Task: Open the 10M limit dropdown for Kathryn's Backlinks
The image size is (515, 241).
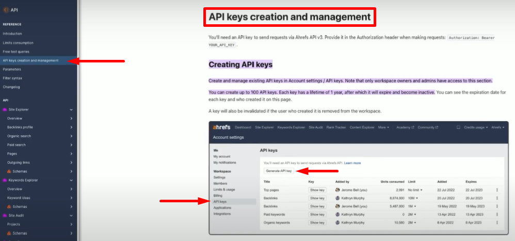Action: tap(412, 198)
